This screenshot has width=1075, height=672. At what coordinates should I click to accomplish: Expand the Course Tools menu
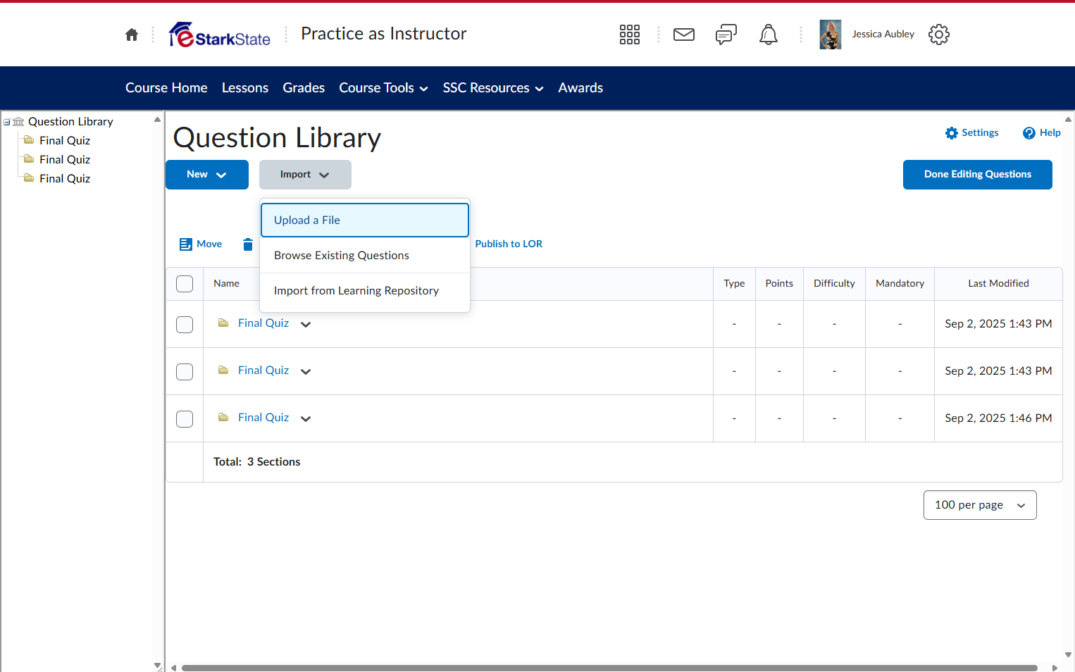384,88
